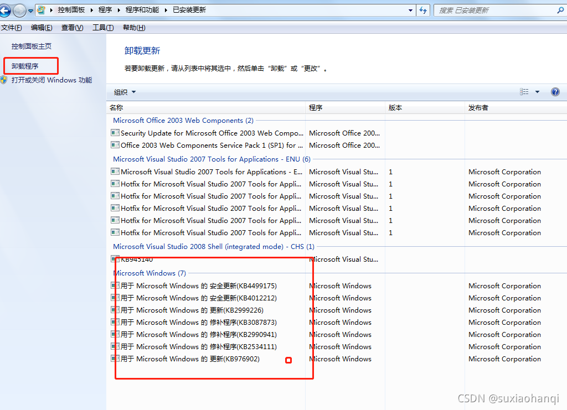Click icon of KB976902 update row
This screenshot has width=567, height=410.
115,359
